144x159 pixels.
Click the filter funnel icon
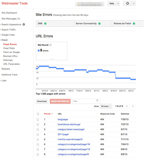tap(97, 101)
